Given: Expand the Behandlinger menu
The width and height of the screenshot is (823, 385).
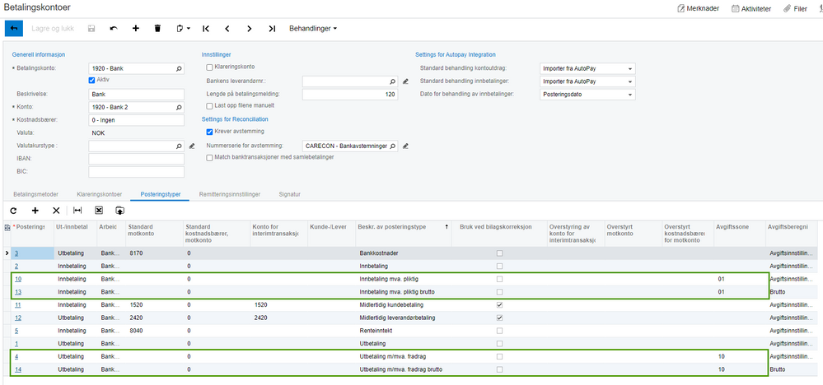Looking at the screenshot, I should pyautogui.click(x=313, y=29).
